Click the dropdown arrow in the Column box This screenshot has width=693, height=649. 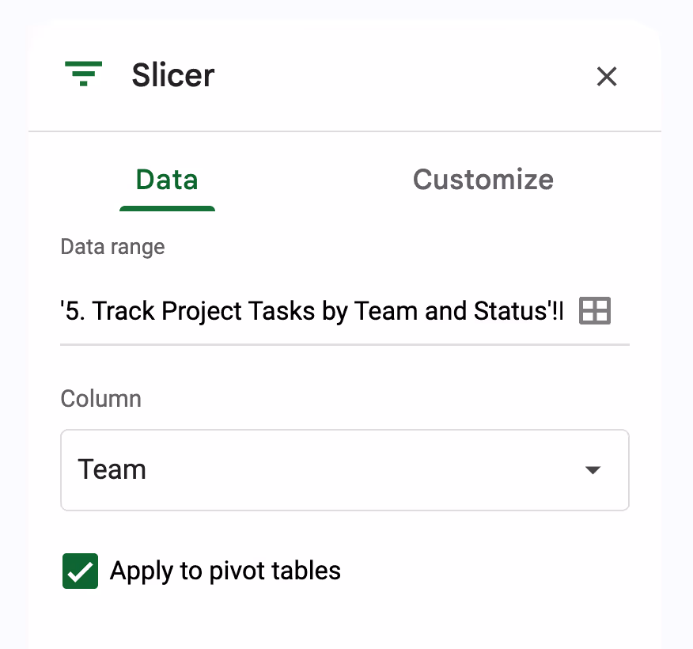click(x=593, y=469)
